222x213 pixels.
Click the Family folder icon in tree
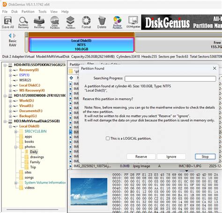(x=27, y=162)
